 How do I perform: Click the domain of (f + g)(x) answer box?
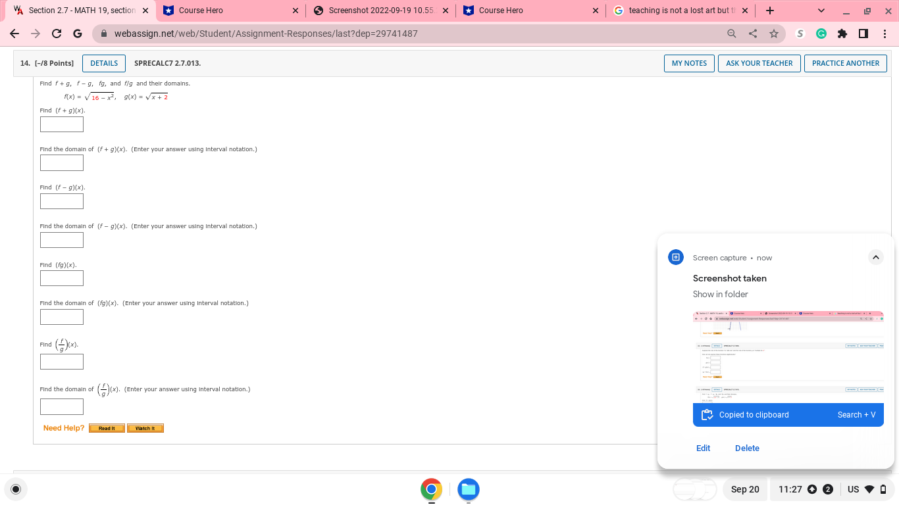(x=62, y=162)
